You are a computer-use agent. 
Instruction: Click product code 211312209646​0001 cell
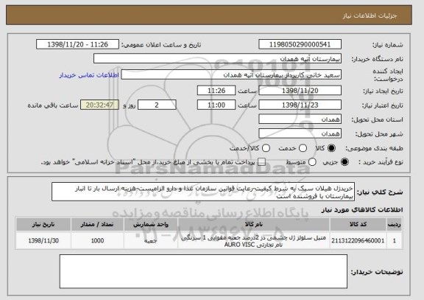click(358, 241)
